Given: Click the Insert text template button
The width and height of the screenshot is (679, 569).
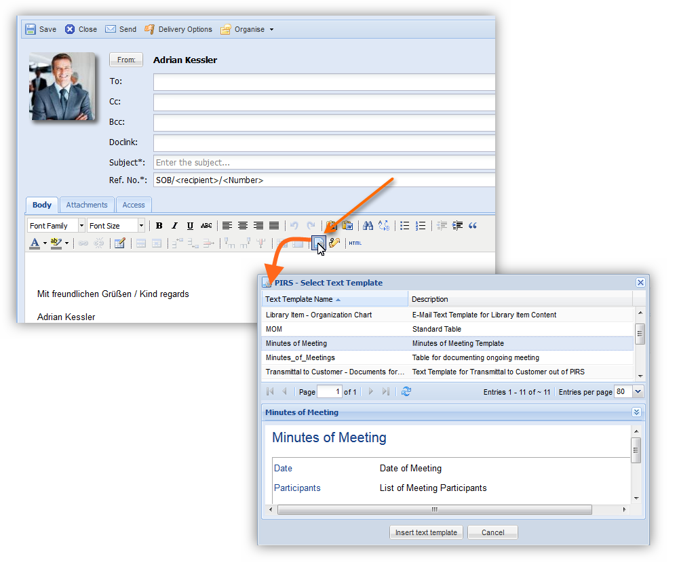Looking at the screenshot, I should tap(427, 532).
